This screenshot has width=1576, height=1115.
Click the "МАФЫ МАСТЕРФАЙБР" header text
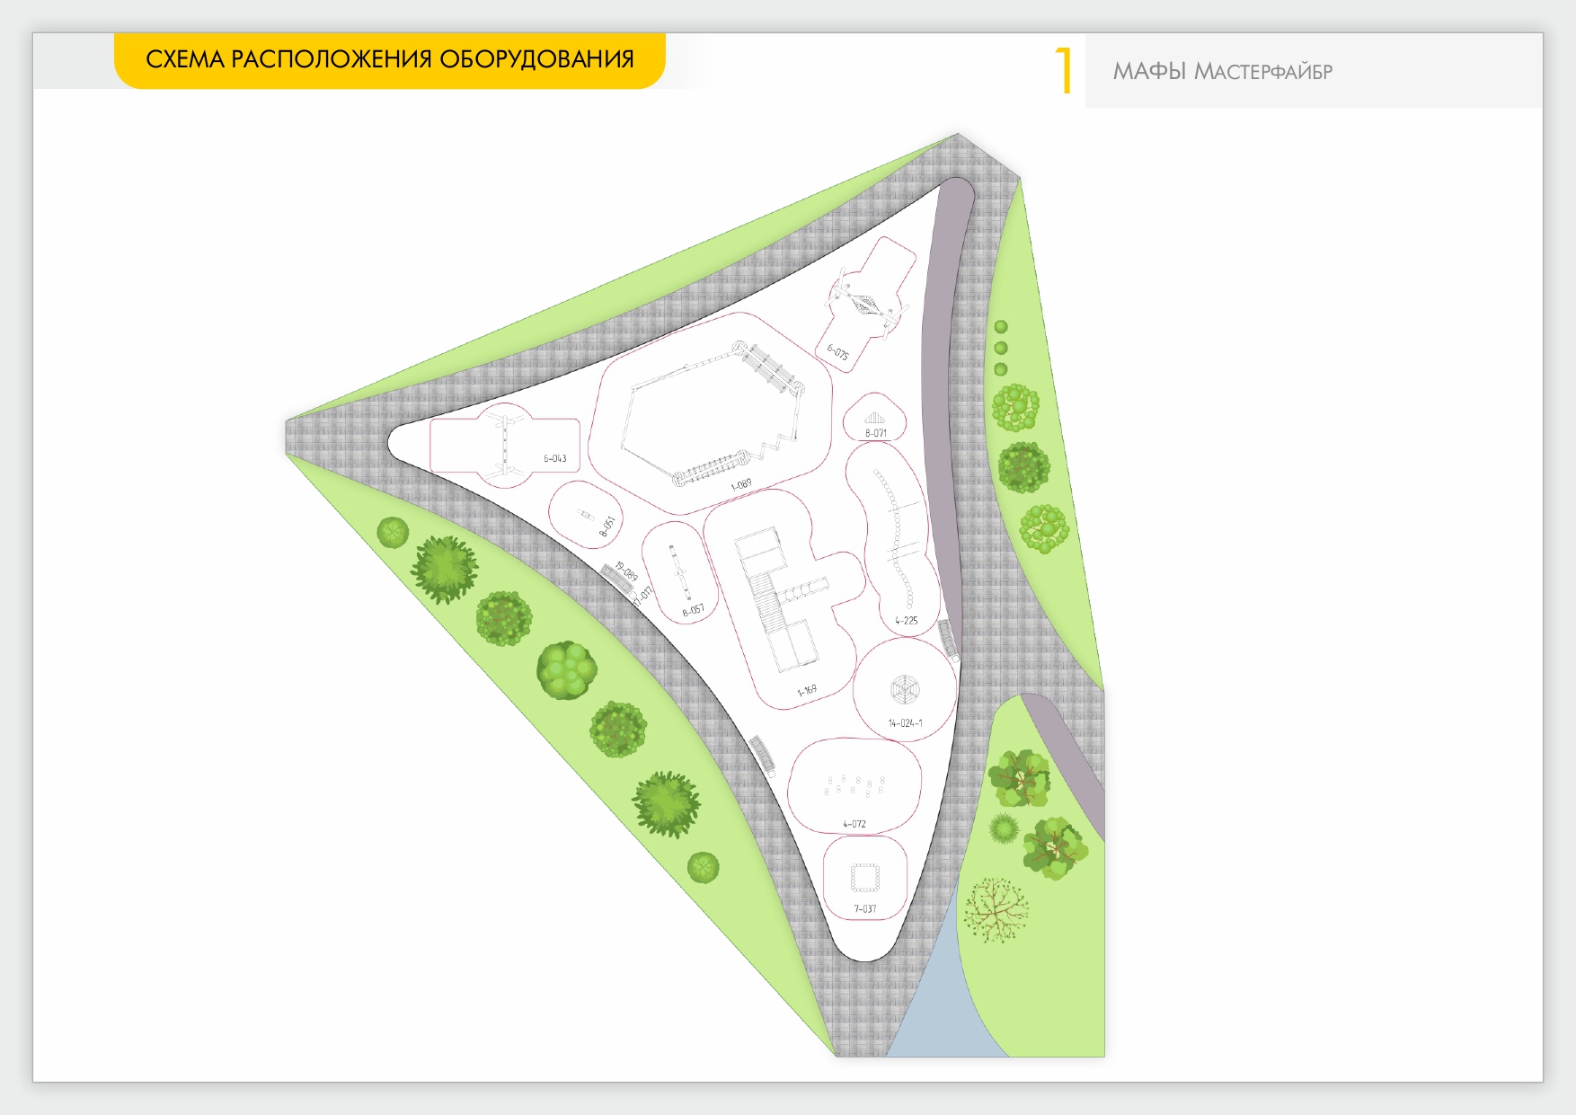pyautogui.click(x=1222, y=71)
